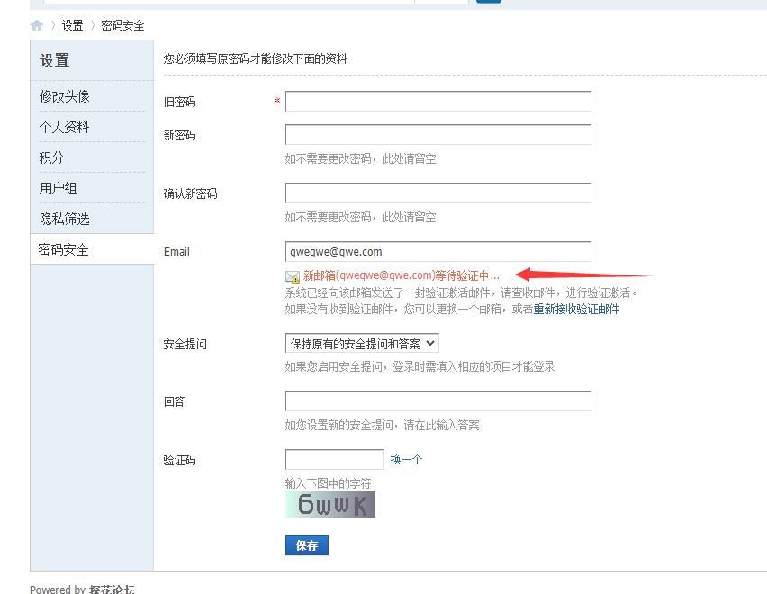767x594 pixels.
Task: Select 密码安全 in the sidebar
Action: 65,249
